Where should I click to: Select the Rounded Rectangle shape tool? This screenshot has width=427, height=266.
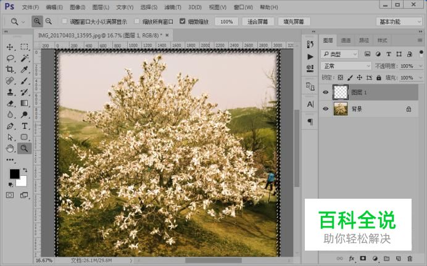pyautogui.click(x=24, y=137)
